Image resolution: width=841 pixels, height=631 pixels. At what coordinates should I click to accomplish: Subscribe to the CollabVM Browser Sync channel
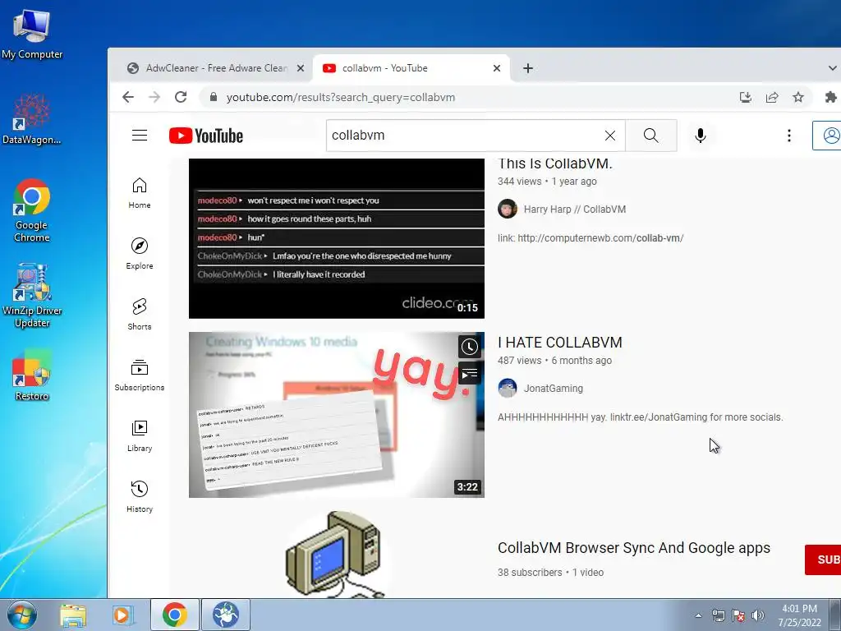[x=823, y=560]
